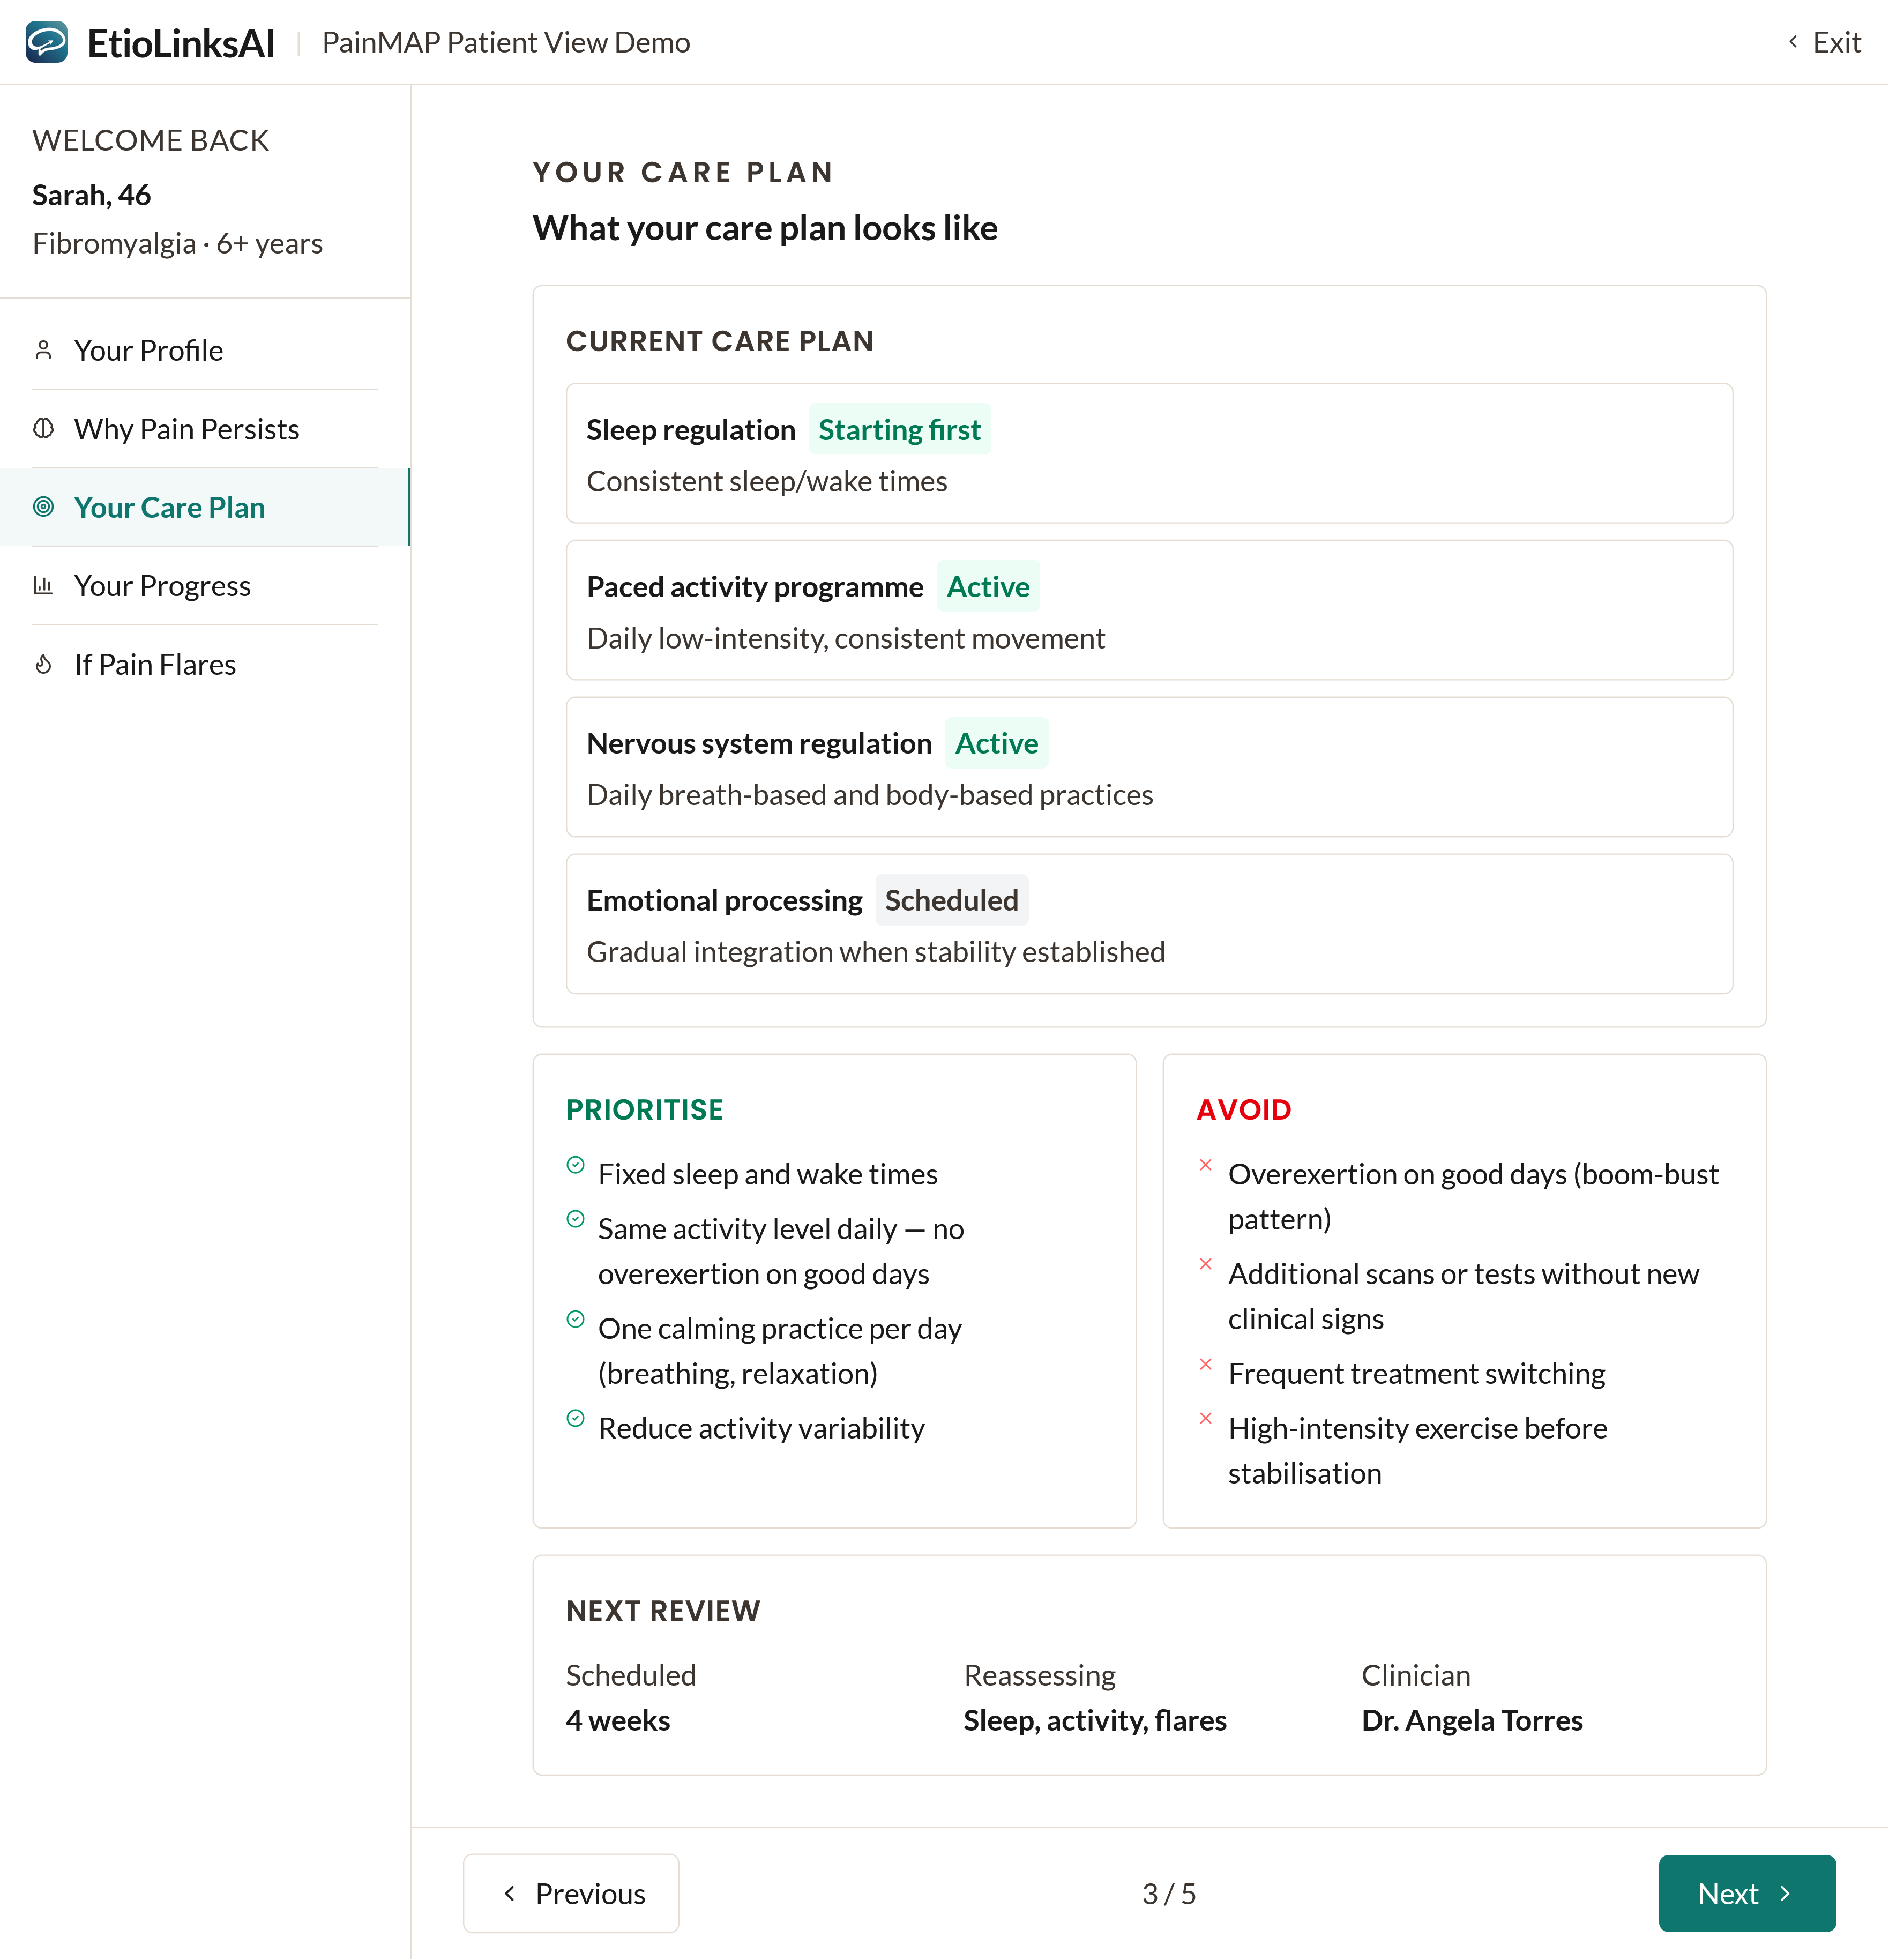
Task: Click the right chevron on Next button
Action: (1785, 1893)
